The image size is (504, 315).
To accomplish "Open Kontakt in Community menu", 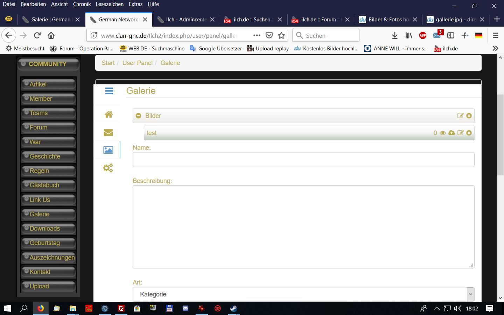I will 49,272.
